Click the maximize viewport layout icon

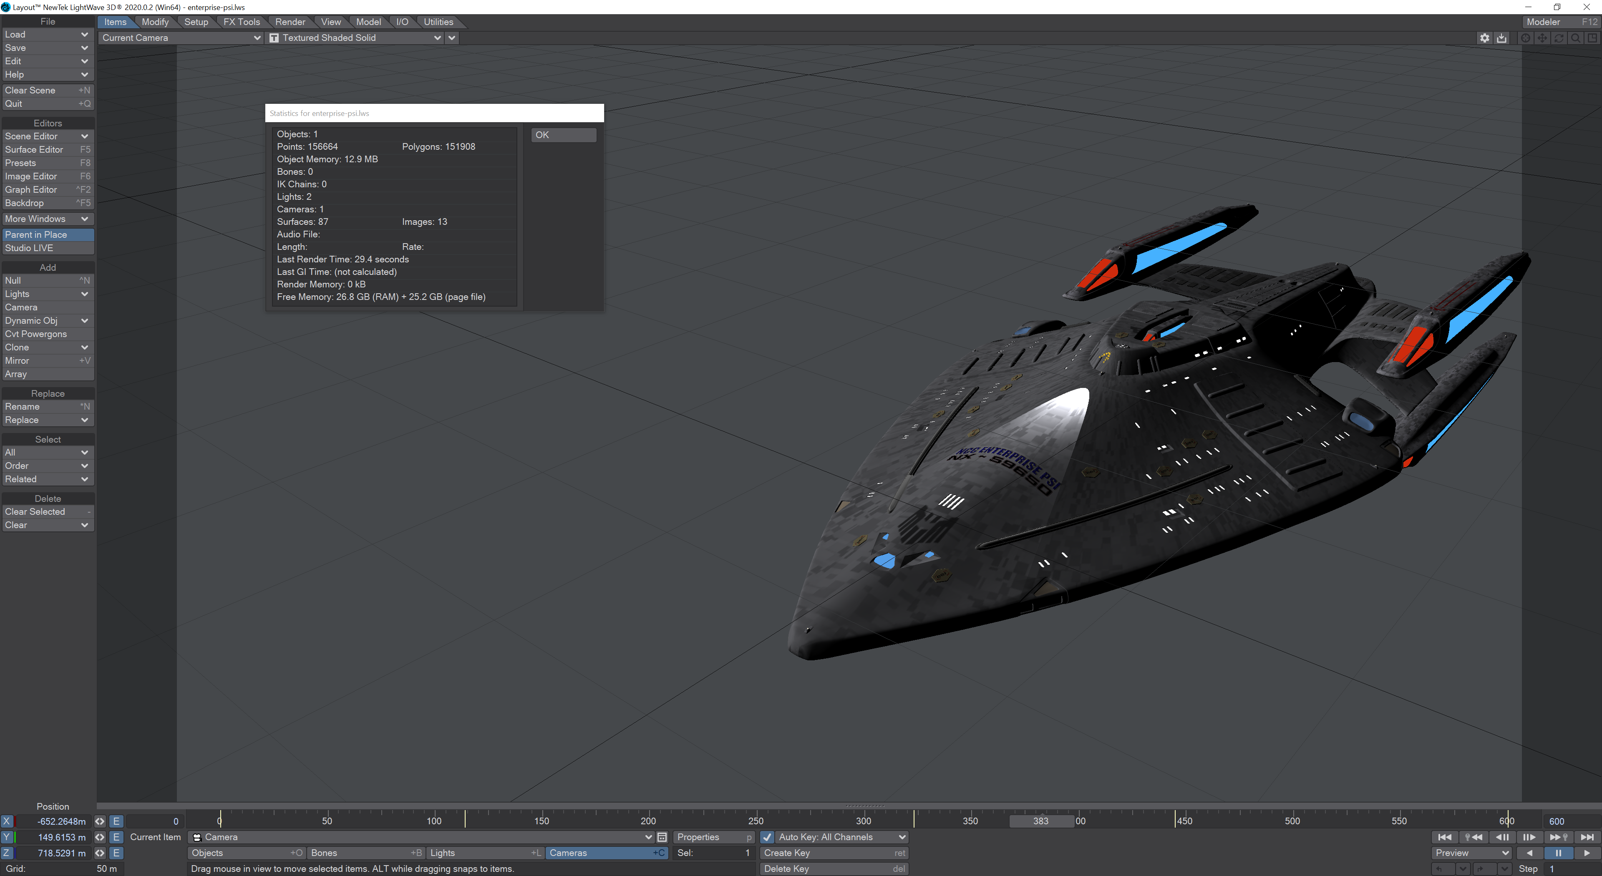tap(1592, 38)
